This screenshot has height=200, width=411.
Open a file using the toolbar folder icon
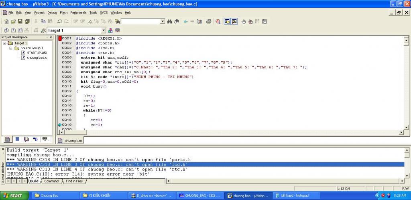(13, 21)
